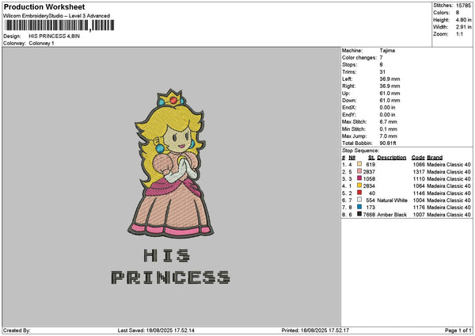This screenshot has height=336, width=475.
Task: Click the Description column header
Action: [x=391, y=158]
